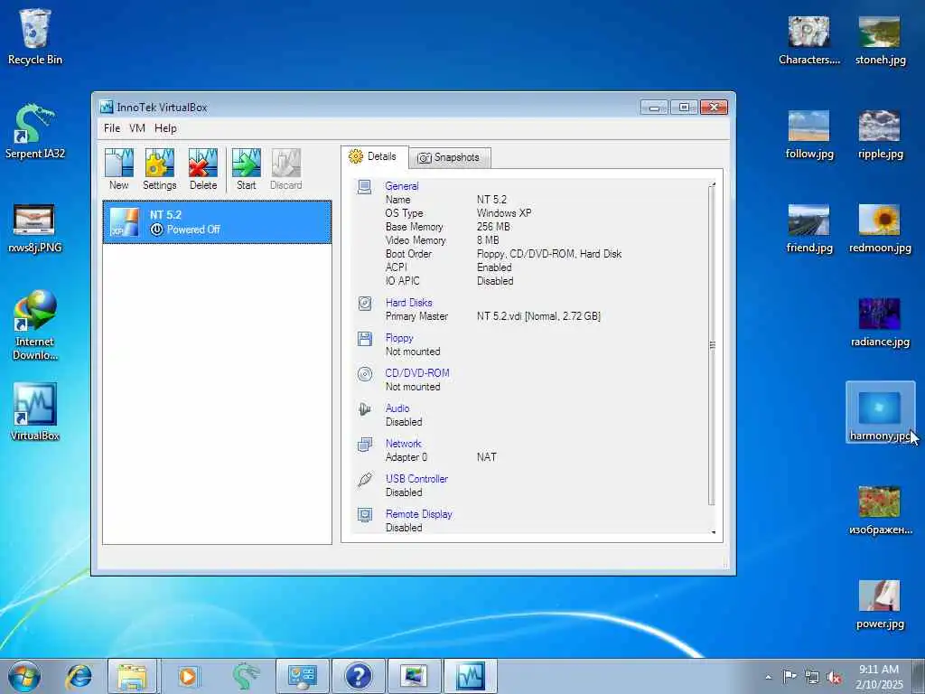This screenshot has width=925, height=694.
Task: Click the scroll down arrow in Details pane
Action: coord(713,531)
